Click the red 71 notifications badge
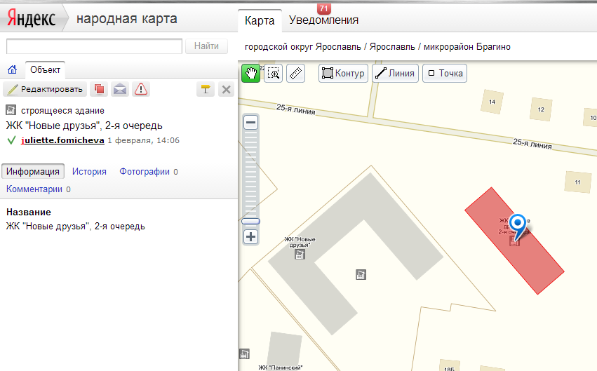The image size is (597, 371). click(x=323, y=8)
